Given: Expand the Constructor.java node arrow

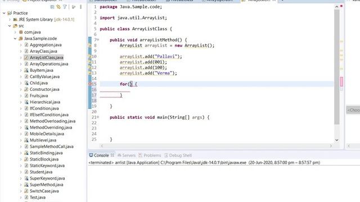Looking at the screenshot, I should (x=21, y=89).
